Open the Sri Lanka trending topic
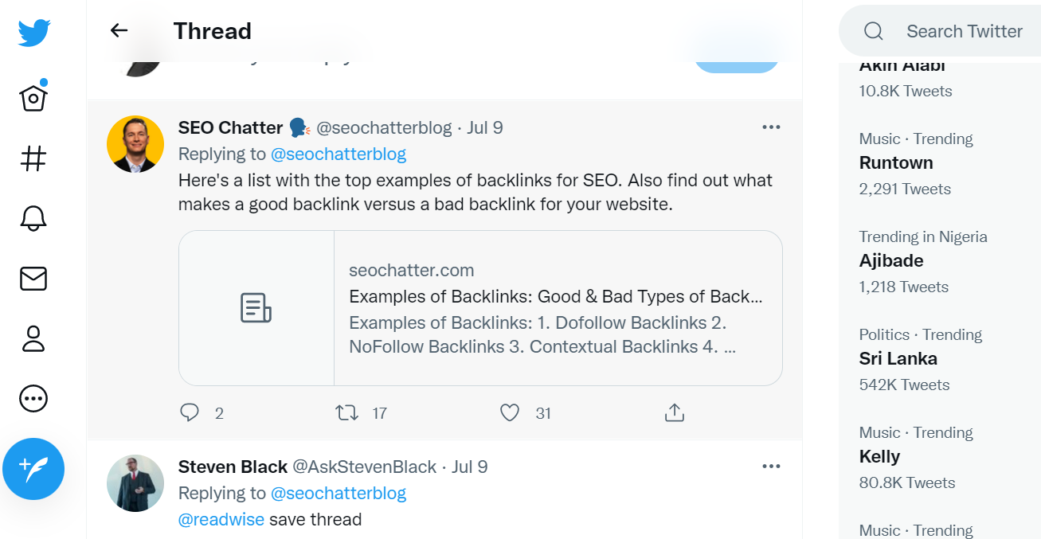This screenshot has height=539, width=1041. (x=898, y=358)
